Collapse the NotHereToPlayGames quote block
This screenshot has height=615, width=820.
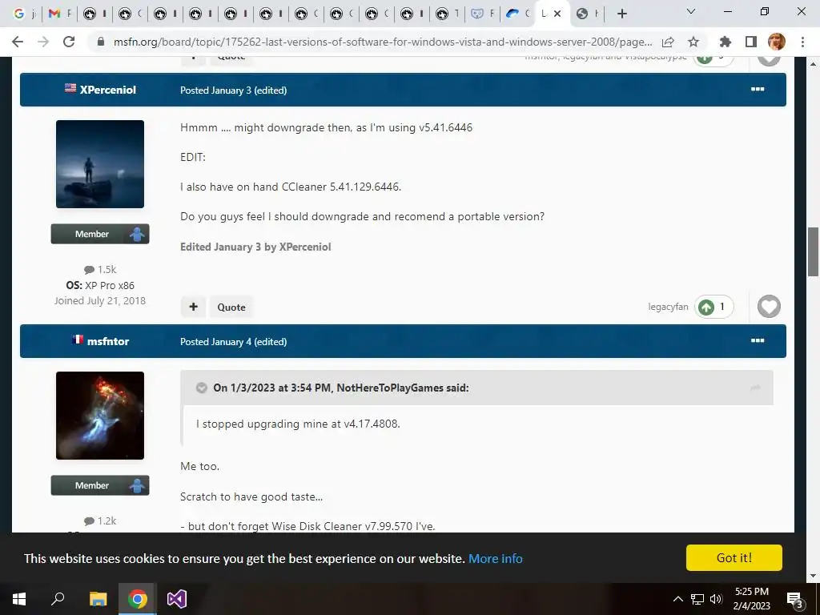click(201, 388)
